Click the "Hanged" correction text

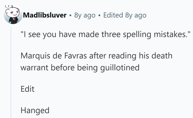point(35,111)
